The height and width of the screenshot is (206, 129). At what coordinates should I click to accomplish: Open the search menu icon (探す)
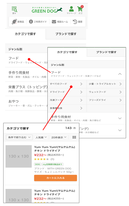pyautogui.click(x=14, y=10)
